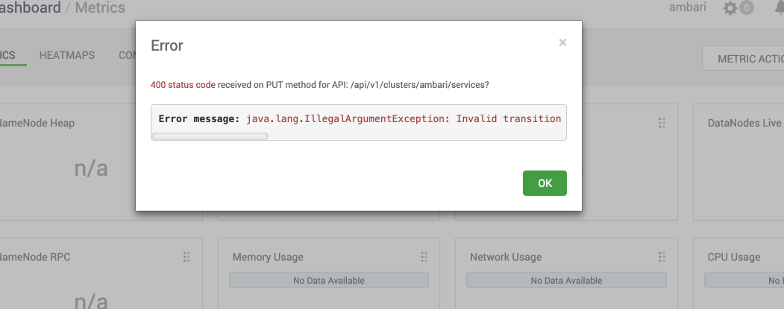Click the error message horizontal scrollbar
The width and height of the screenshot is (784, 309).
pyautogui.click(x=210, y=136)
